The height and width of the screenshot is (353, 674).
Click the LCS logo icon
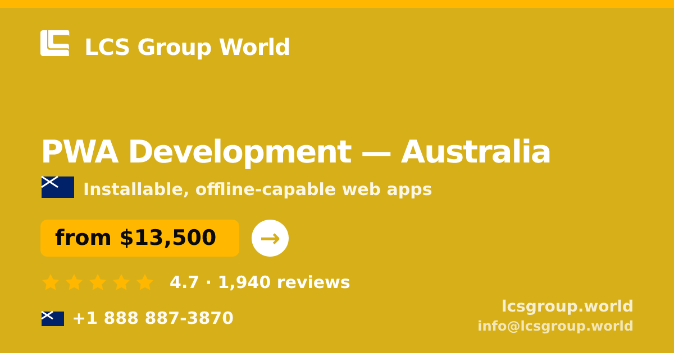(55, 43)
